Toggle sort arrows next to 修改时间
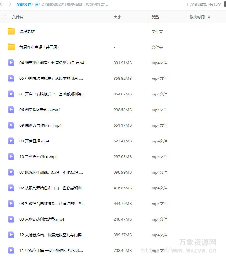226x261 pixels. [209, 17]
